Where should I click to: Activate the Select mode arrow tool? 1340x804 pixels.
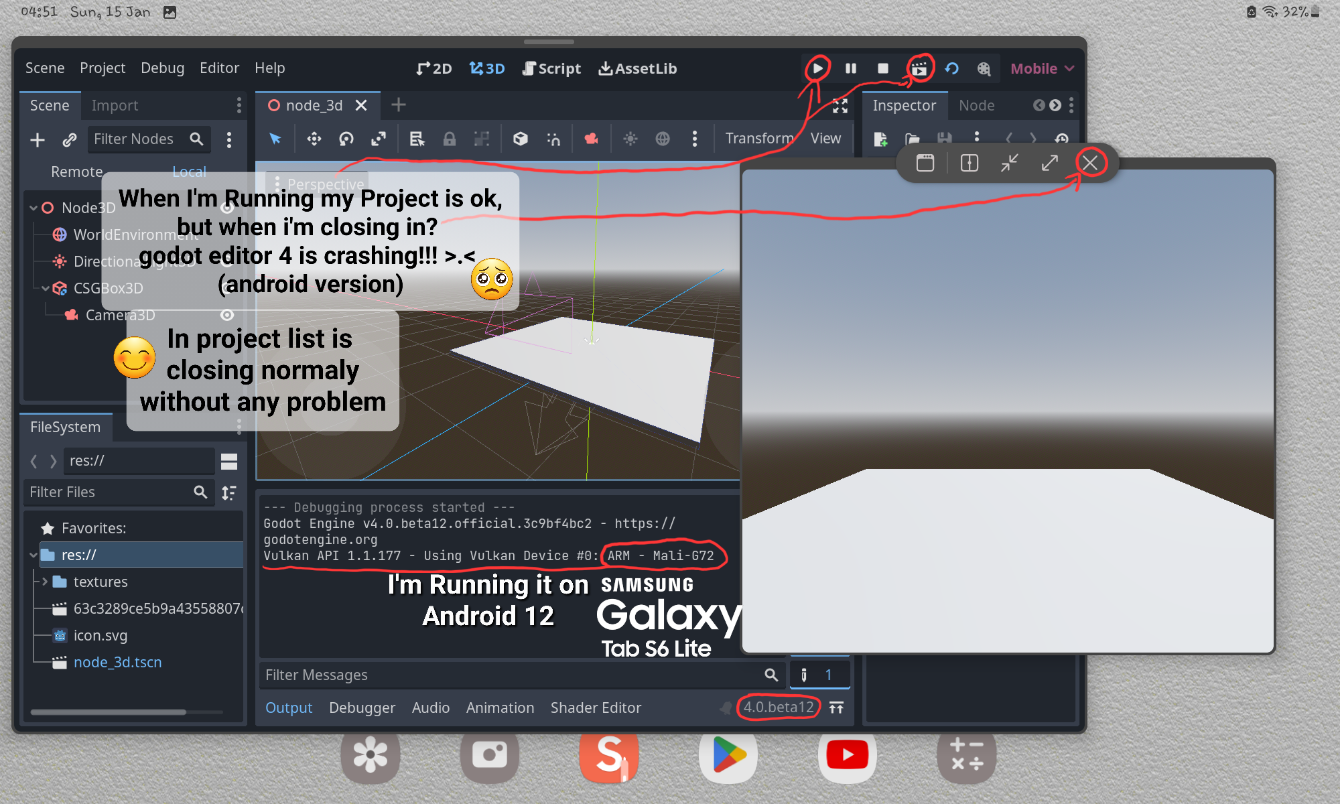coord(275,139)
